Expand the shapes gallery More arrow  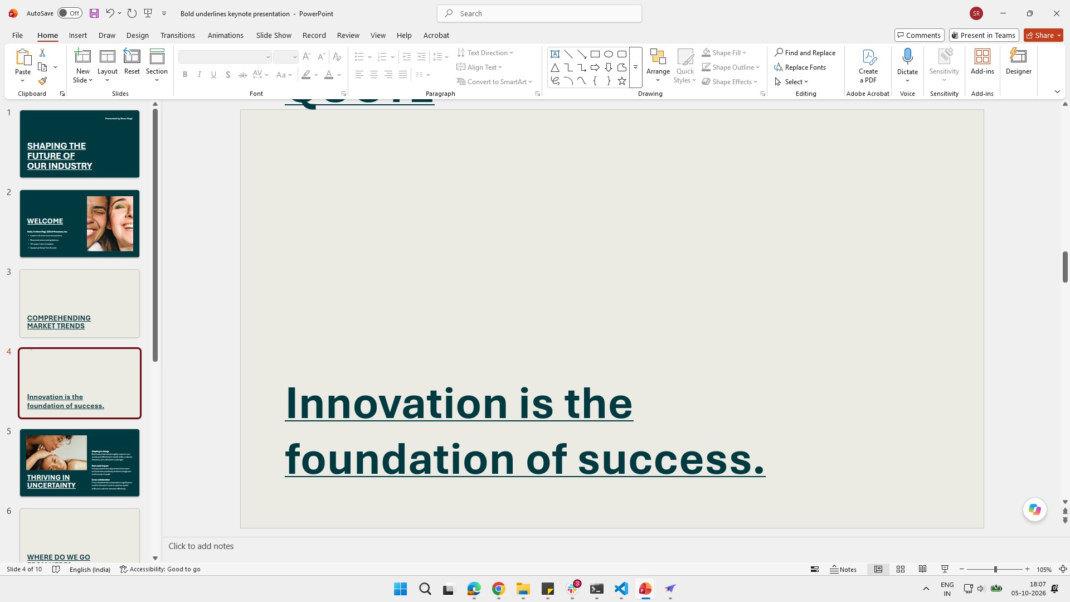[x=636, y=67]
